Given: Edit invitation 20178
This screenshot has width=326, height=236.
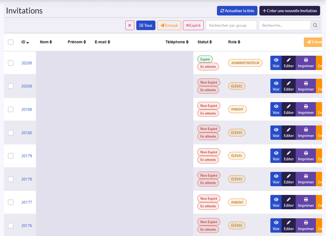Looking at the screenshot, I should pyautogui.click(x=289, y=179).
